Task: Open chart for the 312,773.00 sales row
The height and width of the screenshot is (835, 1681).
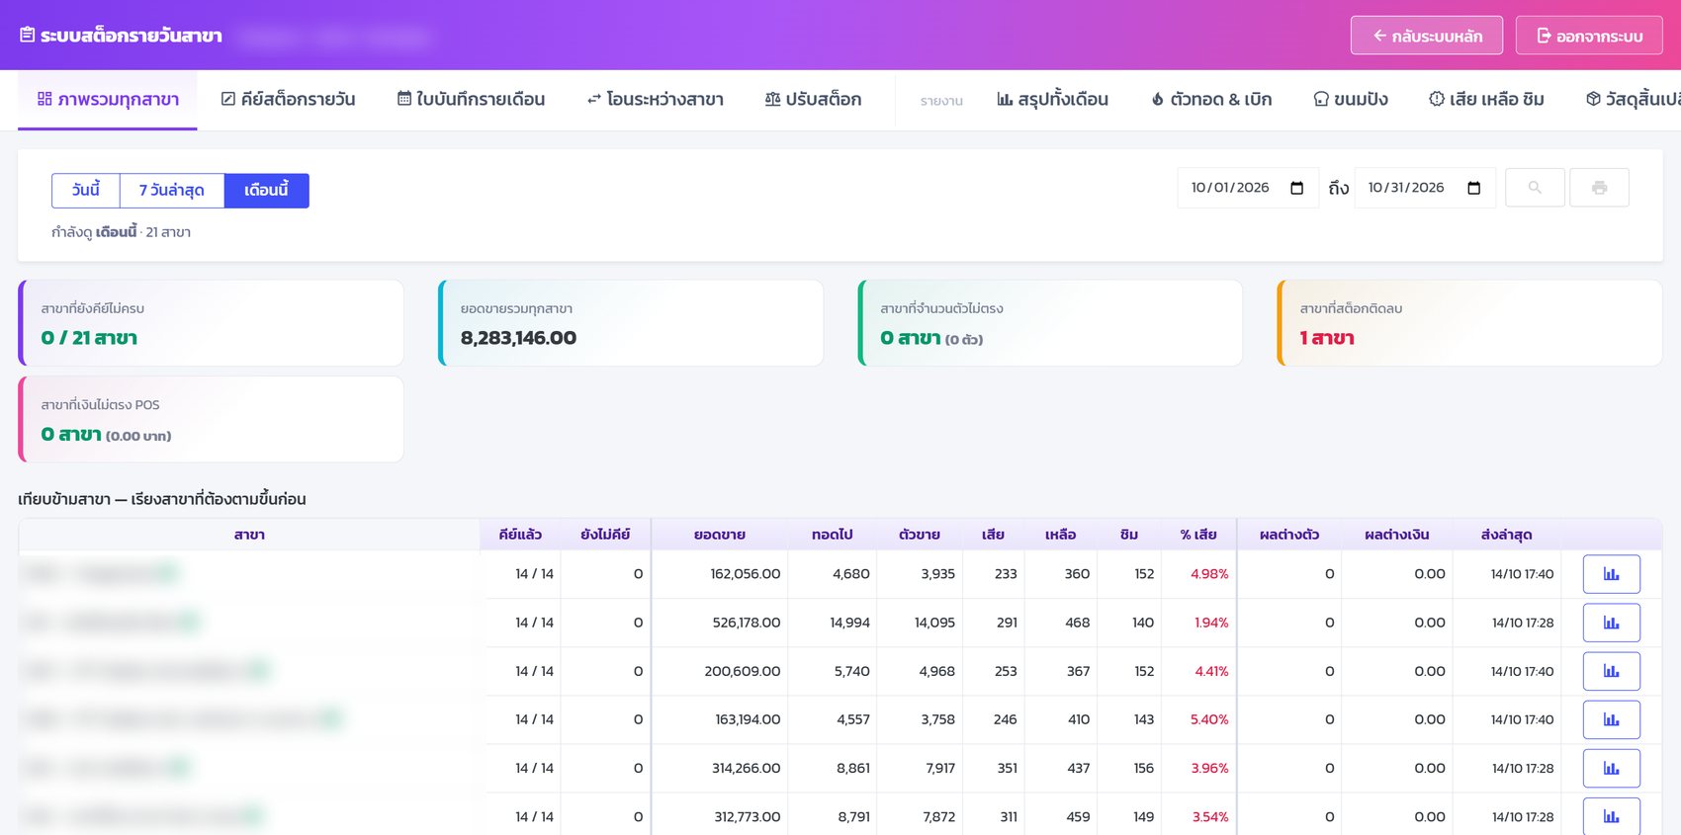Action: coord(1611,816)
